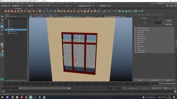Click the Copy Tab button
Image resolution: width=177 pixels, height=99 pixels.
(168, 80)
